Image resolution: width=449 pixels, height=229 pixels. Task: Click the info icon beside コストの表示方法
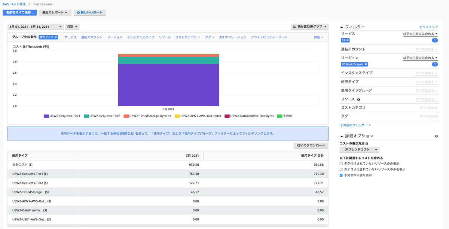point(366,143)
